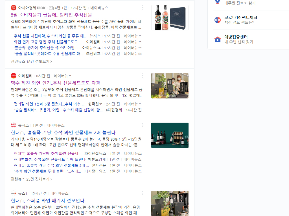Open 코로나19 팩트체크 link
Image resolution: width=289 pixels, height=216 pixels.
(241, 17)
